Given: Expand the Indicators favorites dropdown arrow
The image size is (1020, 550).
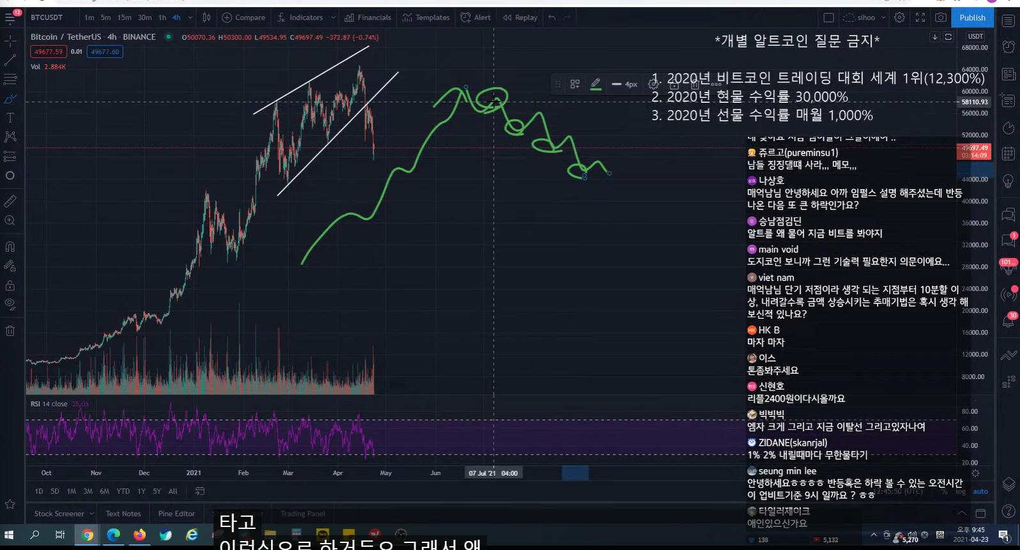Looking at the screenshot, I should [332, 18].
